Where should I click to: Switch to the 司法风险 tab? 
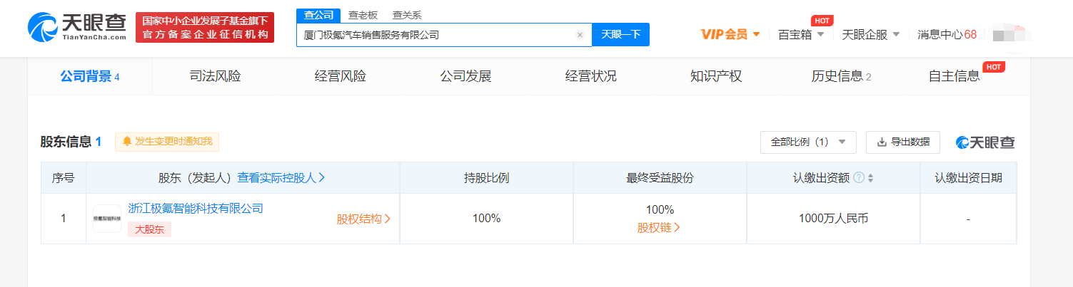coord(215,76)
